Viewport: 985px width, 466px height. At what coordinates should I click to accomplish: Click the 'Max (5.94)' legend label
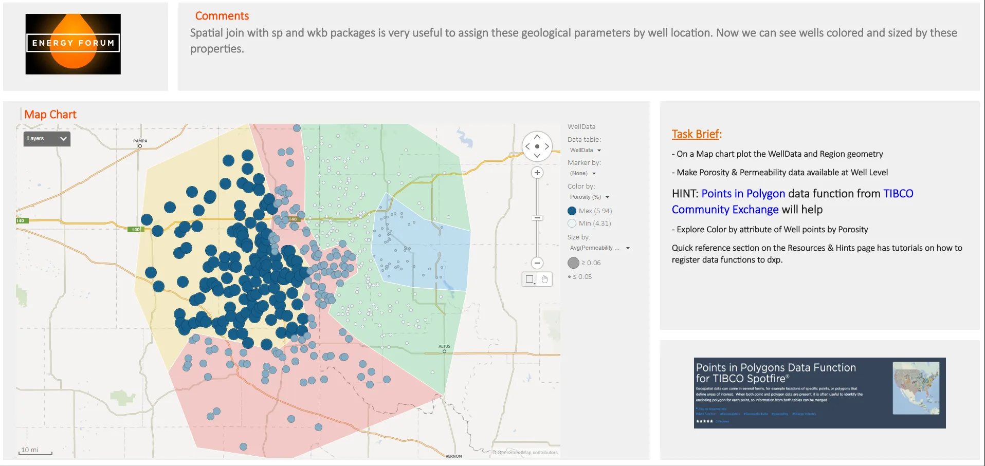click(x=595, y=211)
